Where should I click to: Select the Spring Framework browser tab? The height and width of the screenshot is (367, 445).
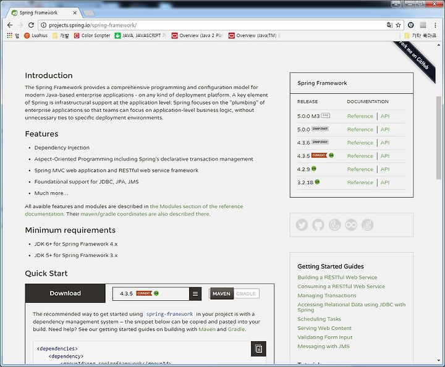pyautogui.click(x=44, y=13)
